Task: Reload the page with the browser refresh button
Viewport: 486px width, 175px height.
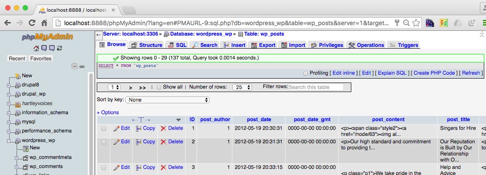Action: tap(32, 23)
